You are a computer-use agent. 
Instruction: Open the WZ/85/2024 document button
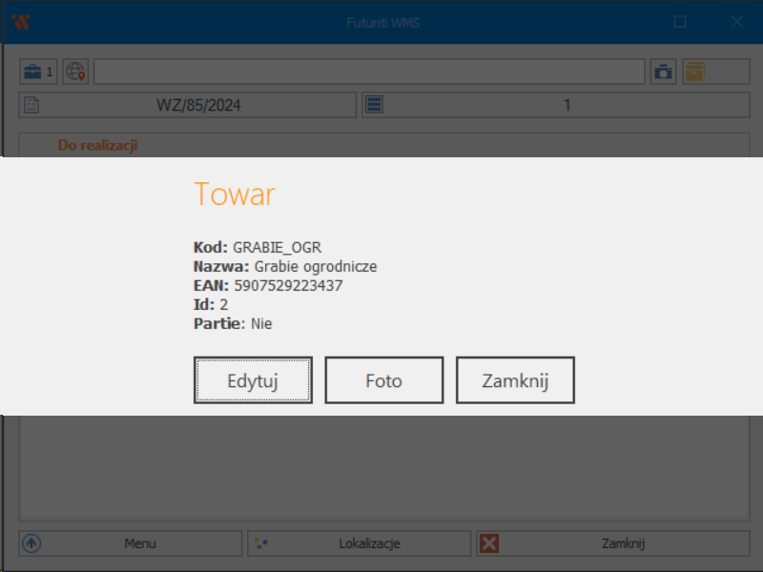pyautogui.click(x=188, y=105)
